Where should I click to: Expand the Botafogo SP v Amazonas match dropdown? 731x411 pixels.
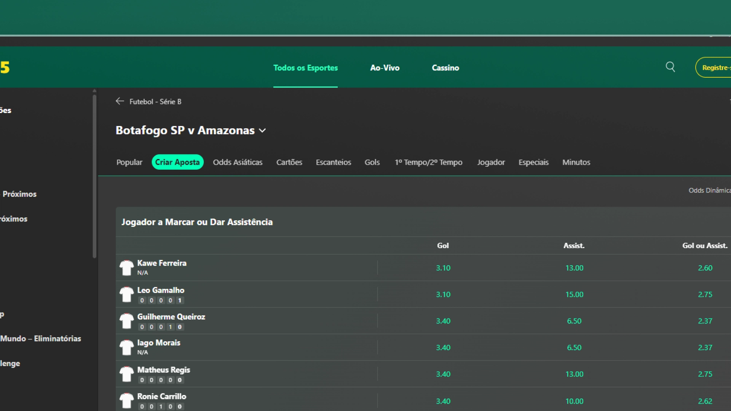click(x=262, y=130)
